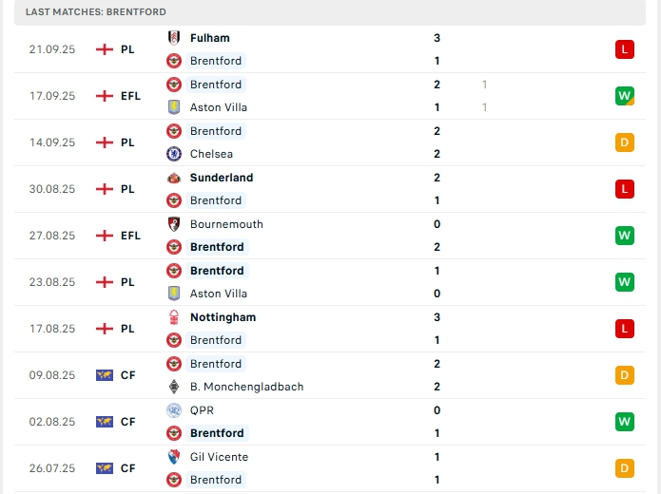Screen dimensions: 661x494
Task: Click the green W badge for Bournemouth match
Action: (x=624, y=236)
